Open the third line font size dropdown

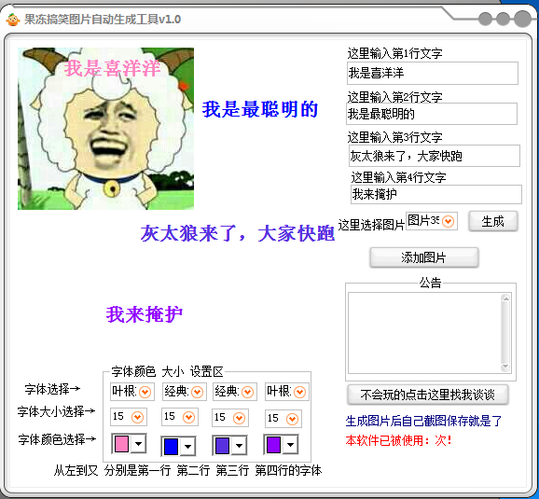tap(240, 418)
